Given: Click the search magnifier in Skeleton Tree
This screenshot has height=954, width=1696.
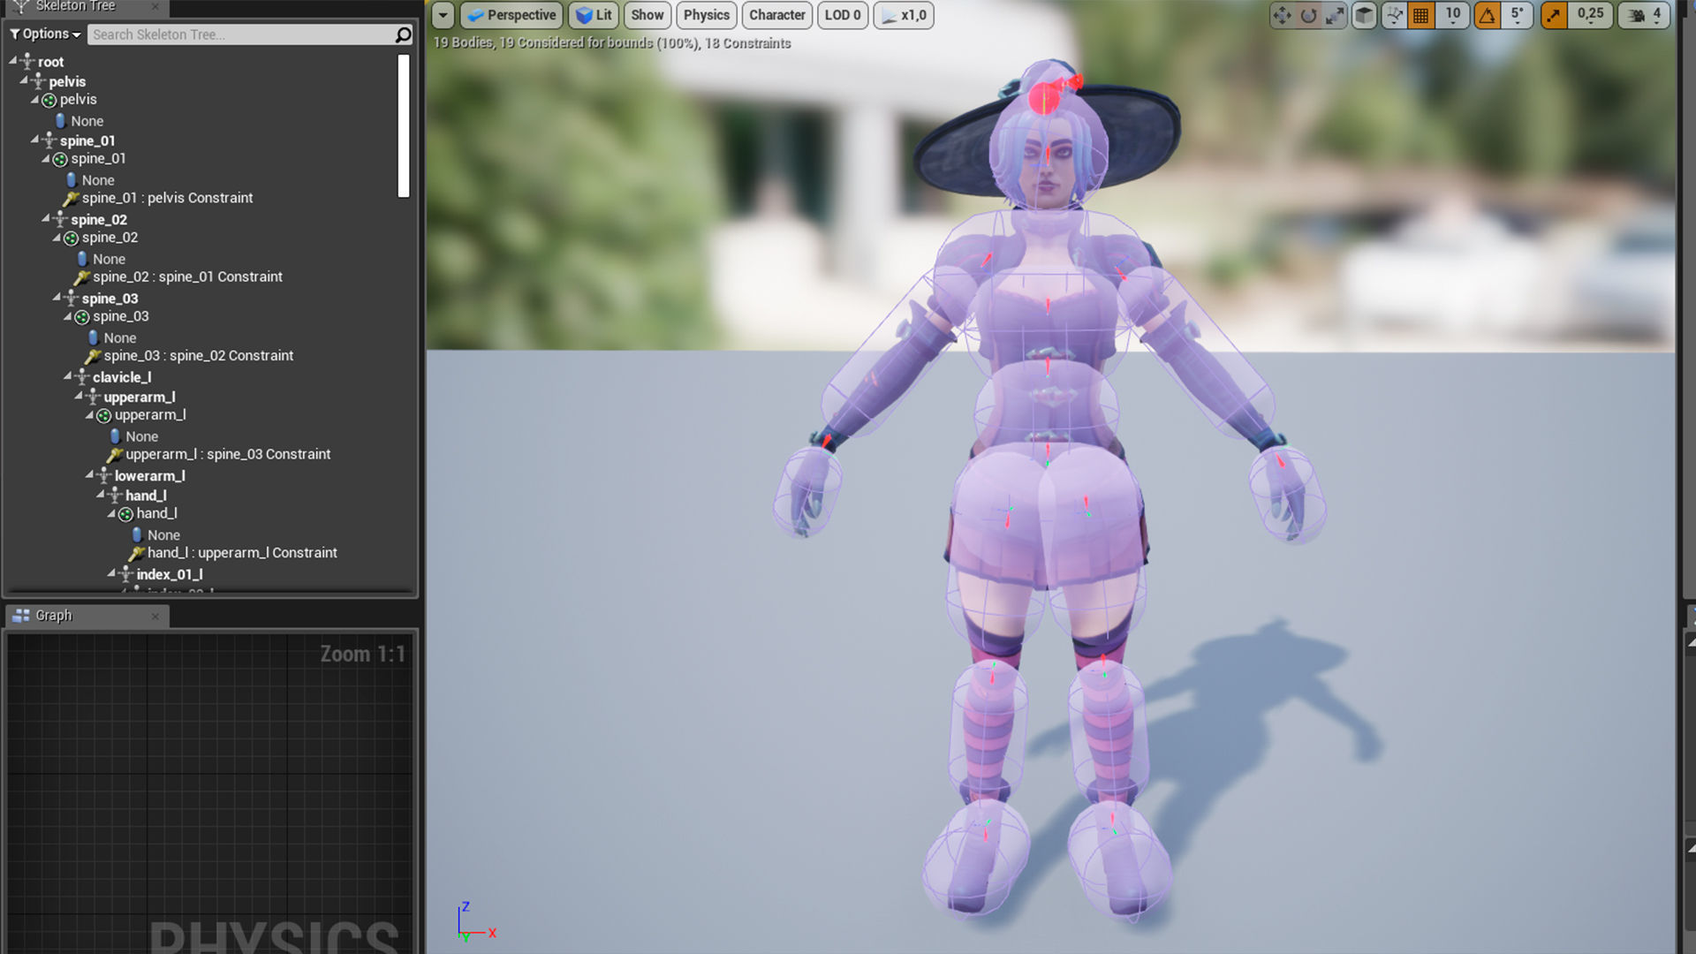Looking at the screenshot, I should click(403, 34).
